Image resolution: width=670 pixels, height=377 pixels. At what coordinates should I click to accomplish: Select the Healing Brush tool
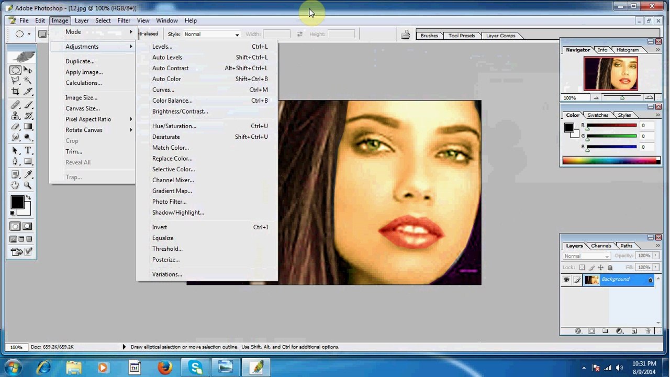coord(15,105)
